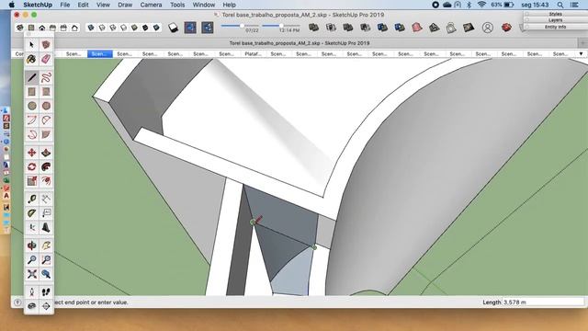Select the Position Camera tool
Screen dimensions: 588x331
point(32,292)
